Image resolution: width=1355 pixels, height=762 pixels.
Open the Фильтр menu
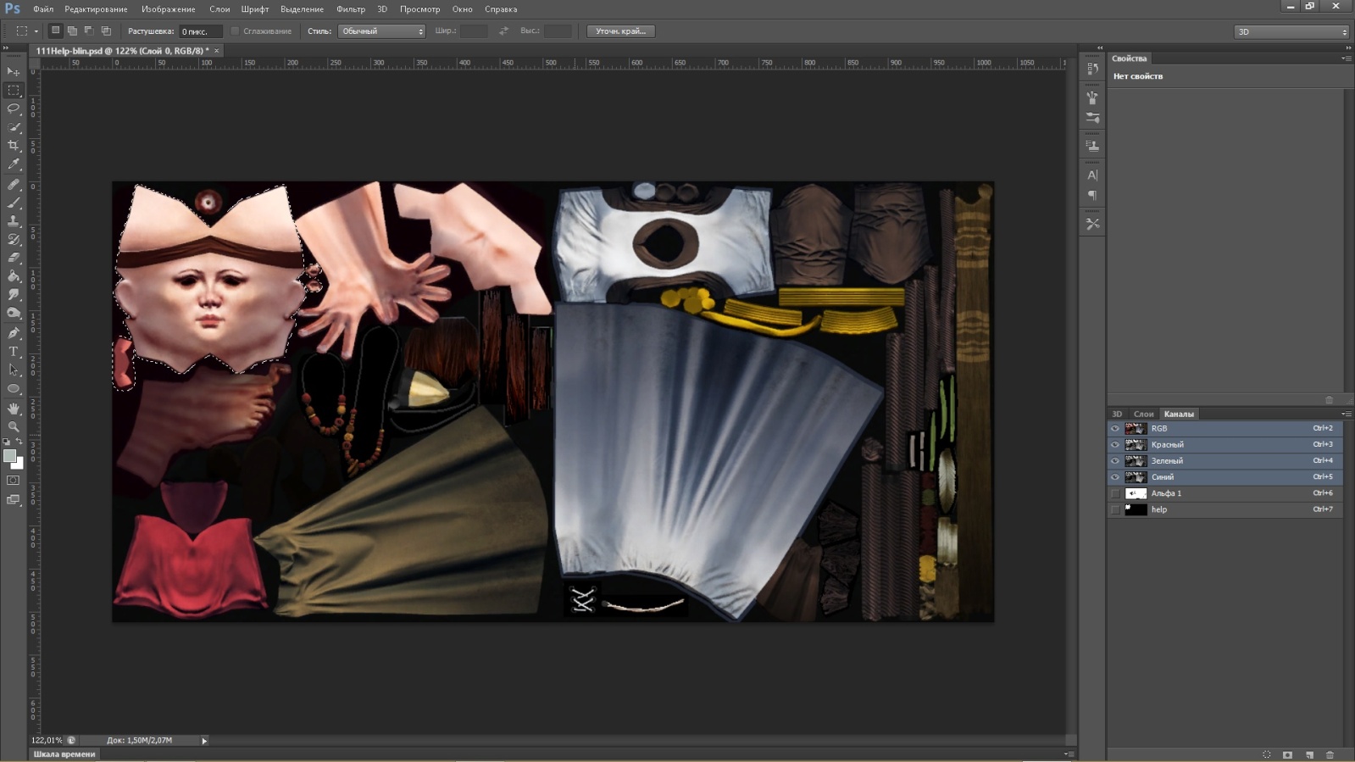pos(351,9)
